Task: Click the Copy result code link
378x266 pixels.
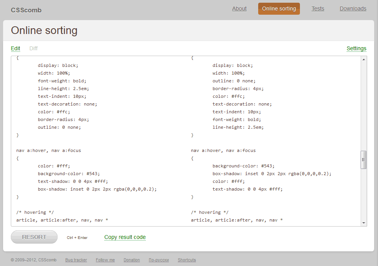Action: point(125,237)
